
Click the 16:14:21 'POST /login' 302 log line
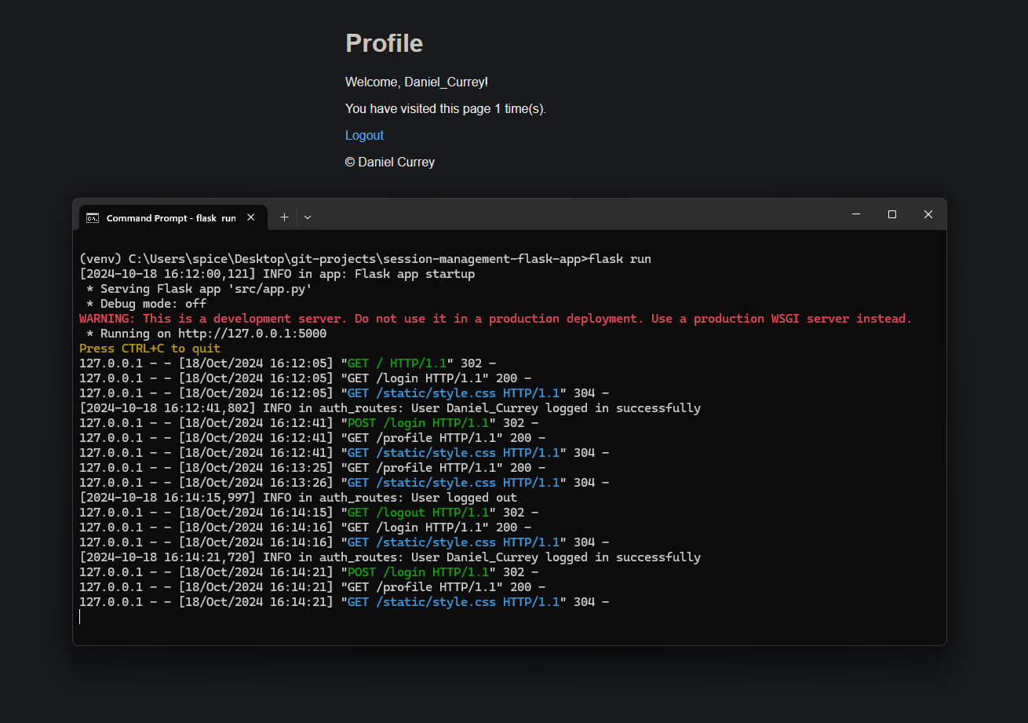308,572
